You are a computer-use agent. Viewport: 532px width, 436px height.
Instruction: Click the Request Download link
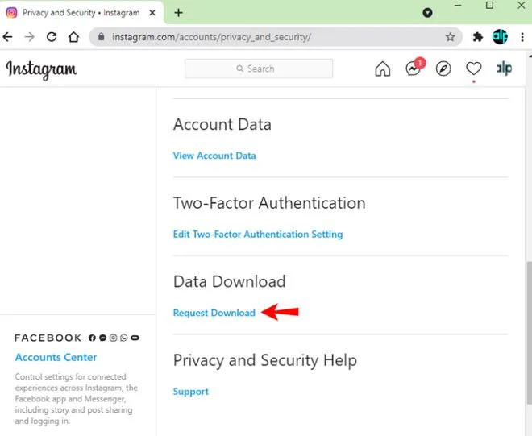(214, 313)
